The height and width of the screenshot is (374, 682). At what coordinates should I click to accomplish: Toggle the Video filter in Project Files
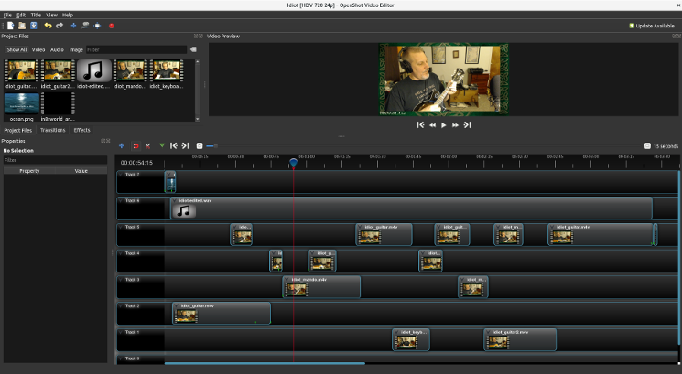click(38, 49)
